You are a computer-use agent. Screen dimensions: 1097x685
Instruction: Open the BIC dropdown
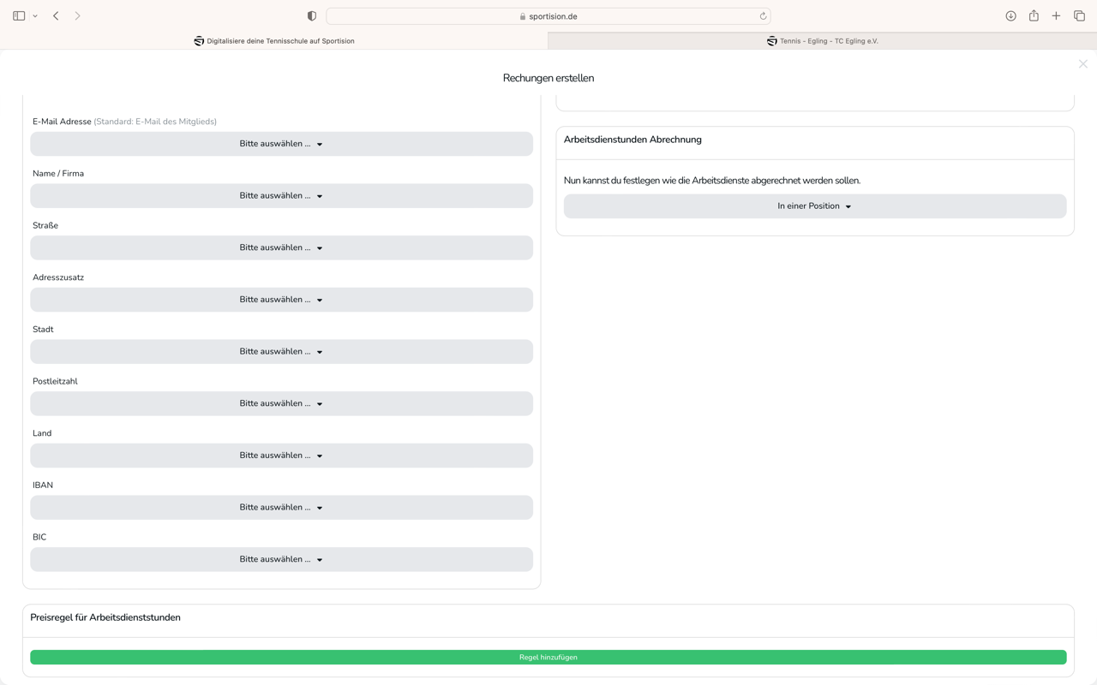click(x=281, y=559)
